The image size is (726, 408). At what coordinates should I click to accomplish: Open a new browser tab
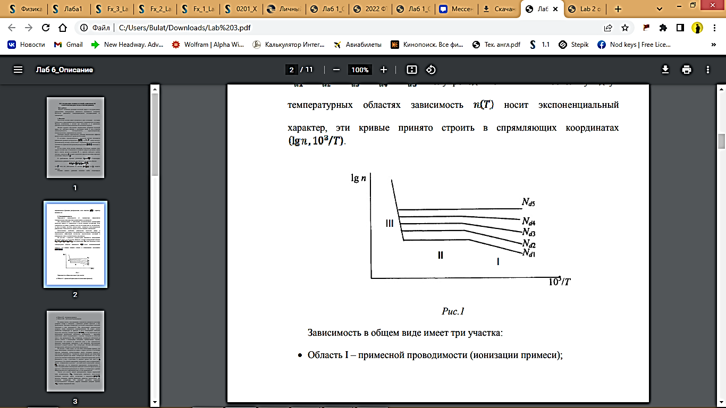point(618,9)
